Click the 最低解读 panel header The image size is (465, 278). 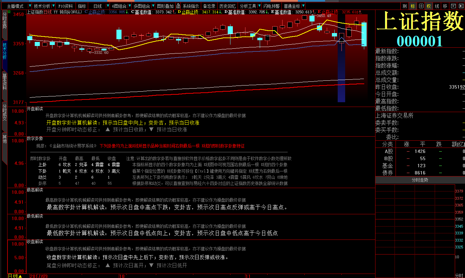[x=35, y=216]
